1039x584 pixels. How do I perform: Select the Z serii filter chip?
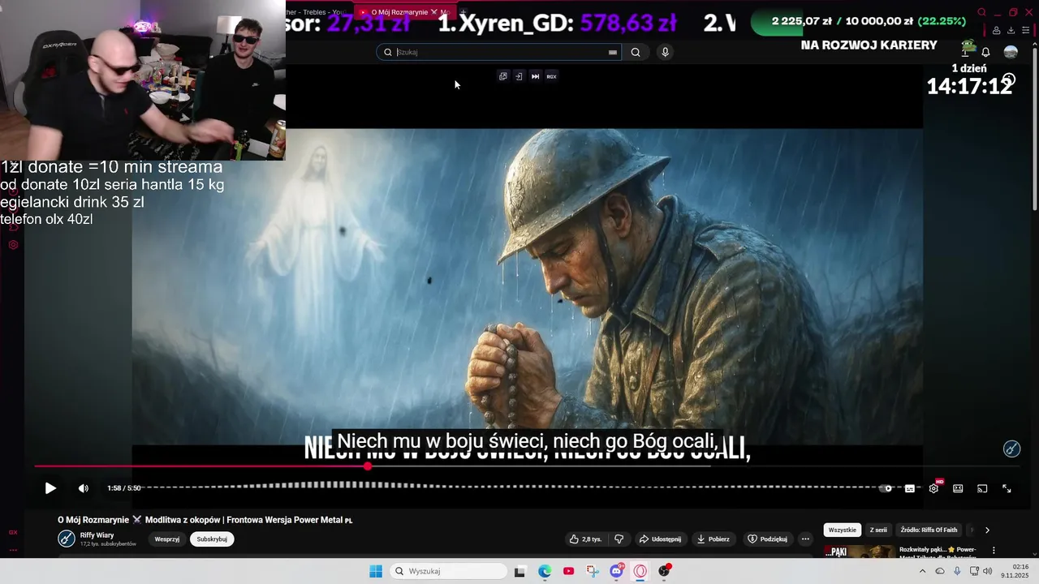click(x=878, y=530)
